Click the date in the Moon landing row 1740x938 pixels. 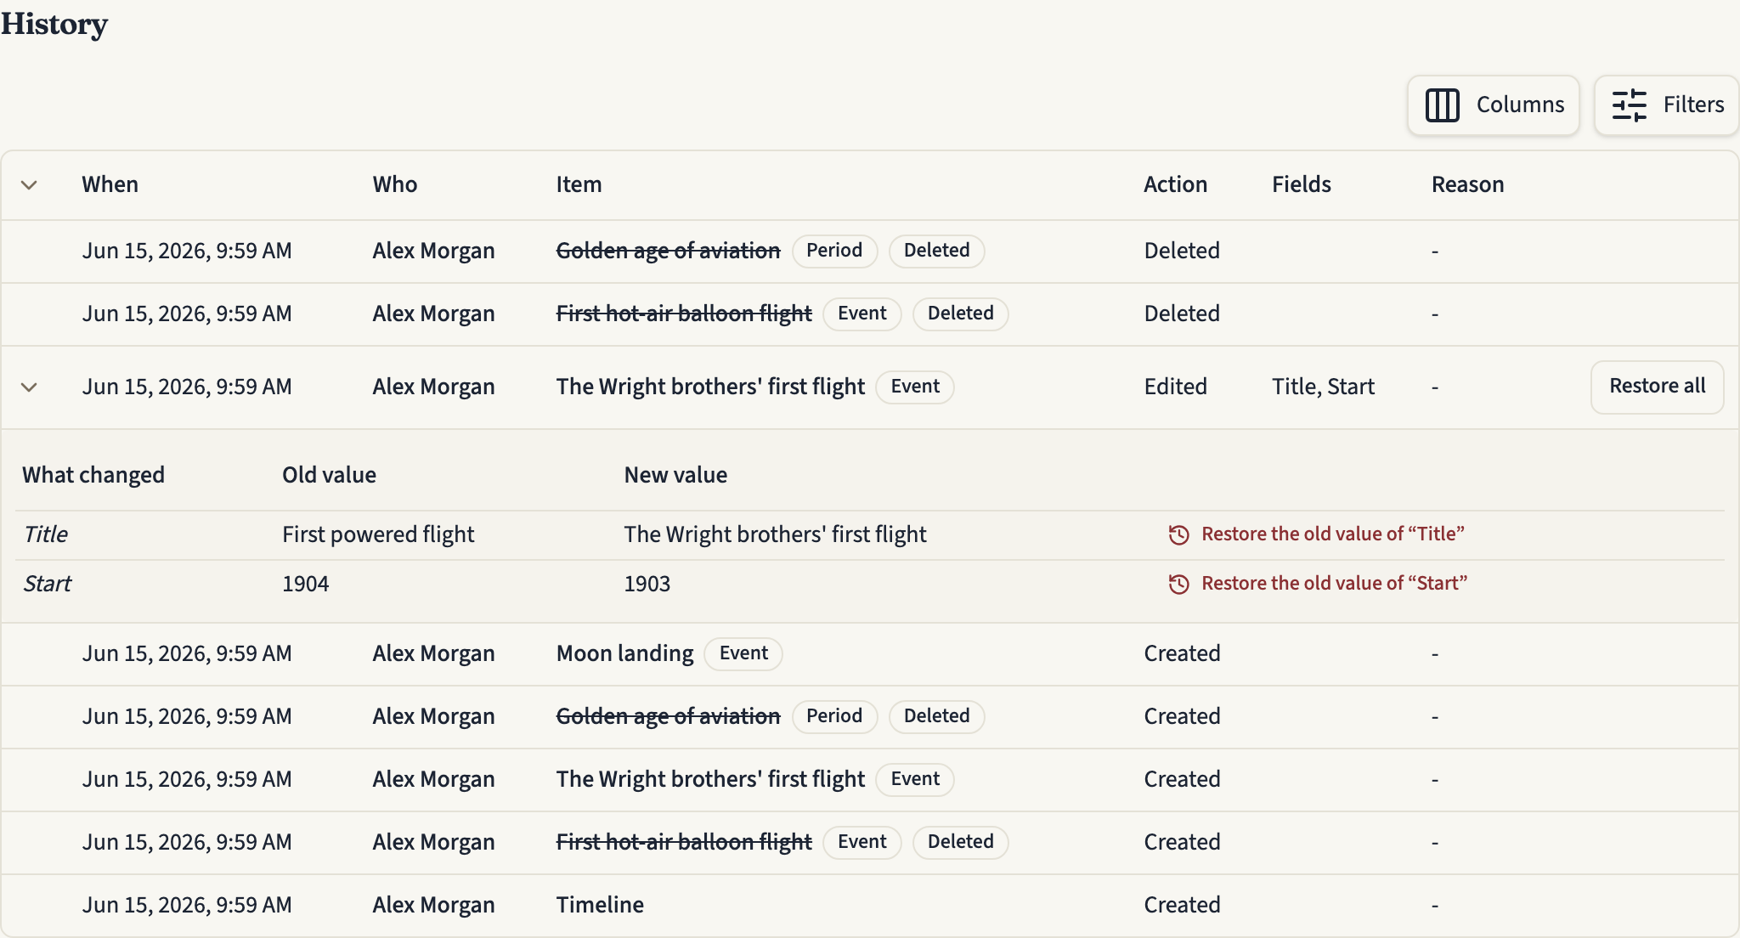[x=187, y=653]
